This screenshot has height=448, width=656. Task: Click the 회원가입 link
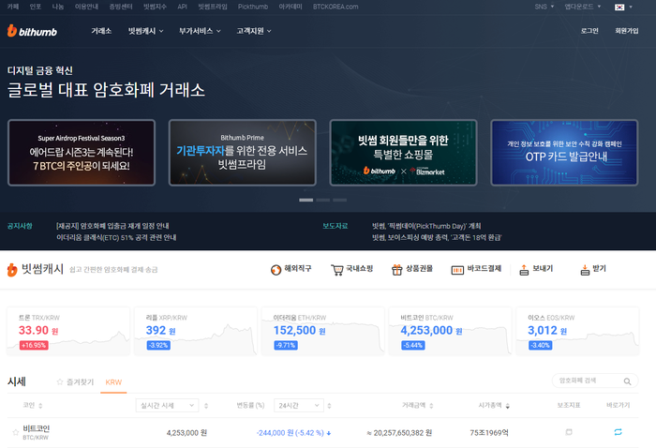pyautogui.click(x=627, y=31)
